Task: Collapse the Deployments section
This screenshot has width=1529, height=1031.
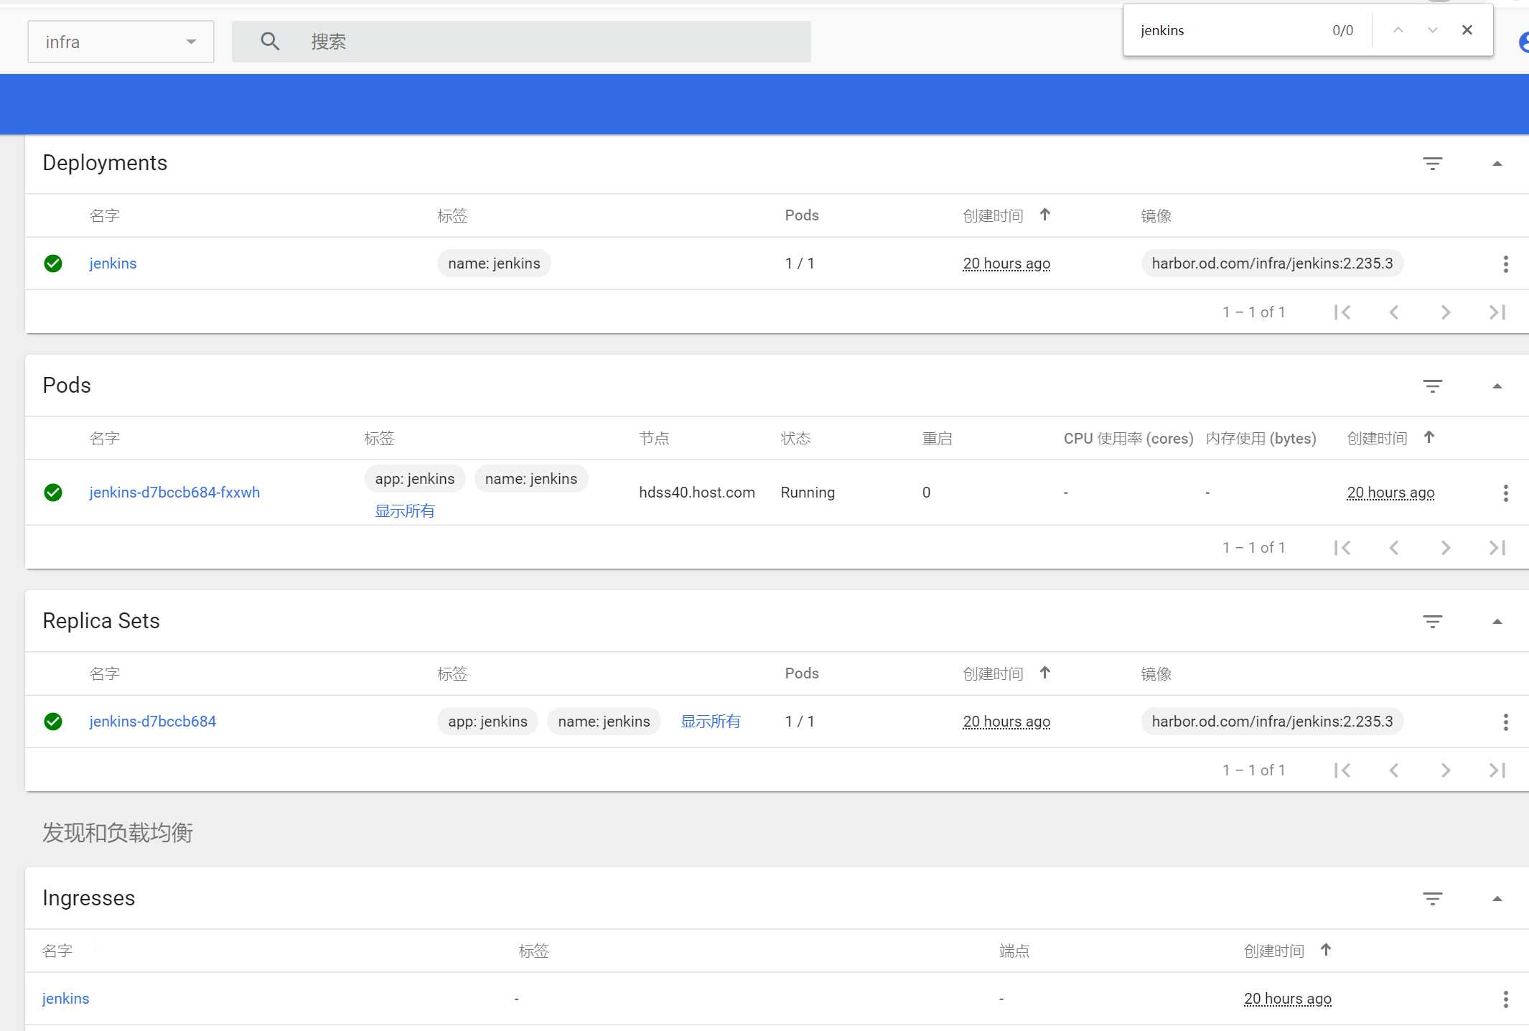Action: [1497, 164]
